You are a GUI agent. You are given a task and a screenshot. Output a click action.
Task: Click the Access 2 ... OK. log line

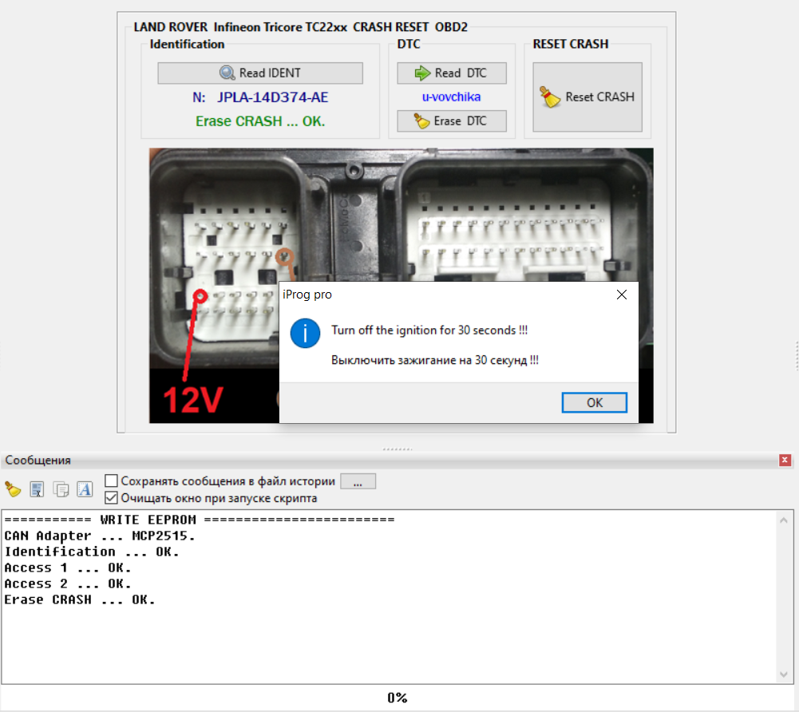coord(68,583)
